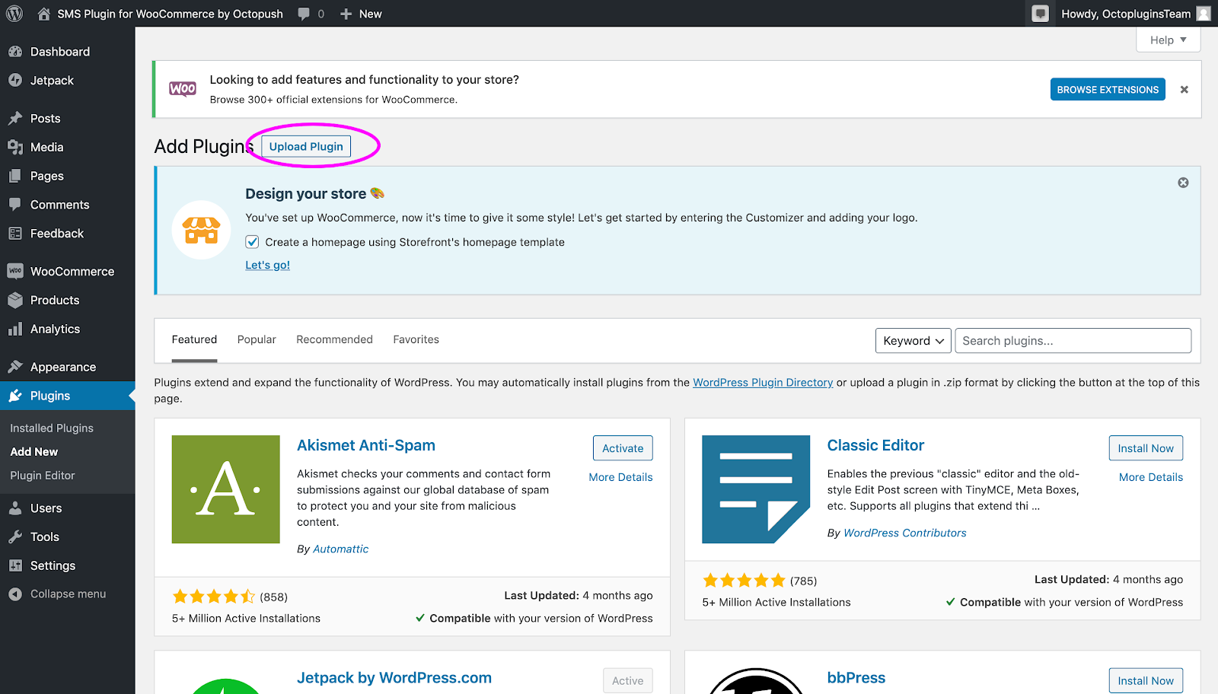The image size is (1218, 694).
Task: Click the Jetpack sidebar icon
Action: [15, 81]
